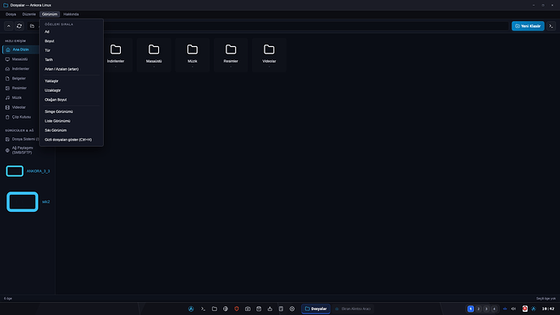This screenshot has height=315, width=560.
Task: Close the open Görünüm menu
Action: [50, 15]
